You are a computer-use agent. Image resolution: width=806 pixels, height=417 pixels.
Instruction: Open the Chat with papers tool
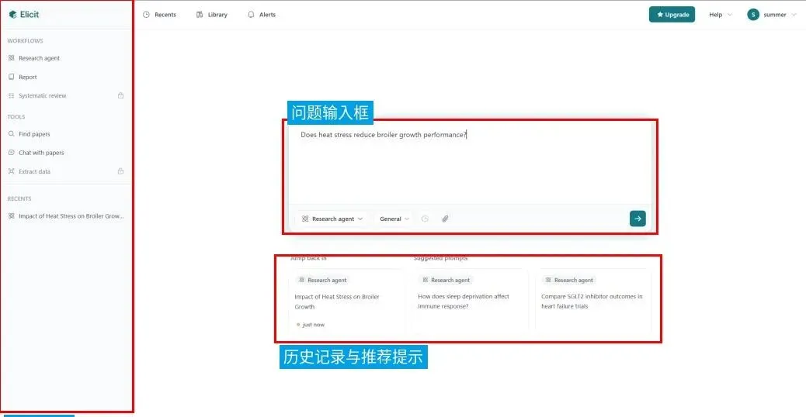41,153
